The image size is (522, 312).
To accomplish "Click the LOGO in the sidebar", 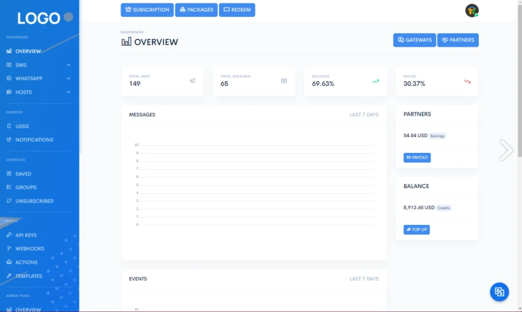I will 38,18.
